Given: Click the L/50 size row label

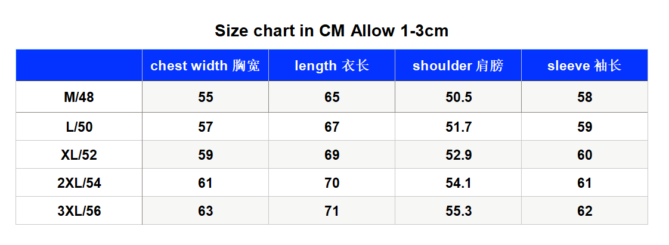Looking at the screenshot, I should coord(79,127).
